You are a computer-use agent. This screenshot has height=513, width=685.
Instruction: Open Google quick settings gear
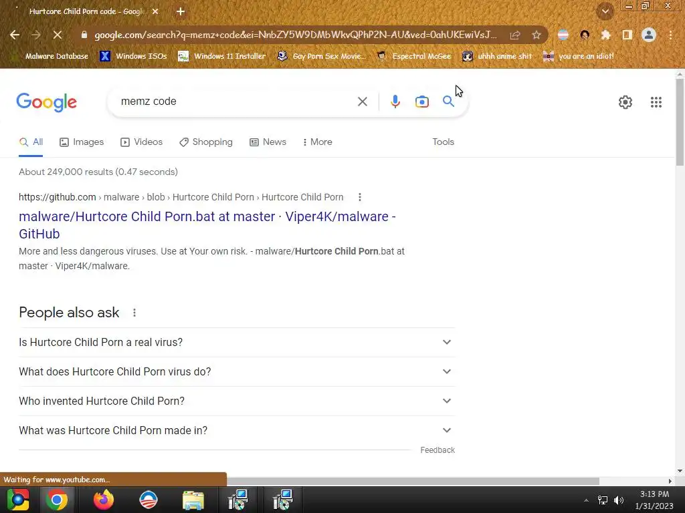point(625,102)
